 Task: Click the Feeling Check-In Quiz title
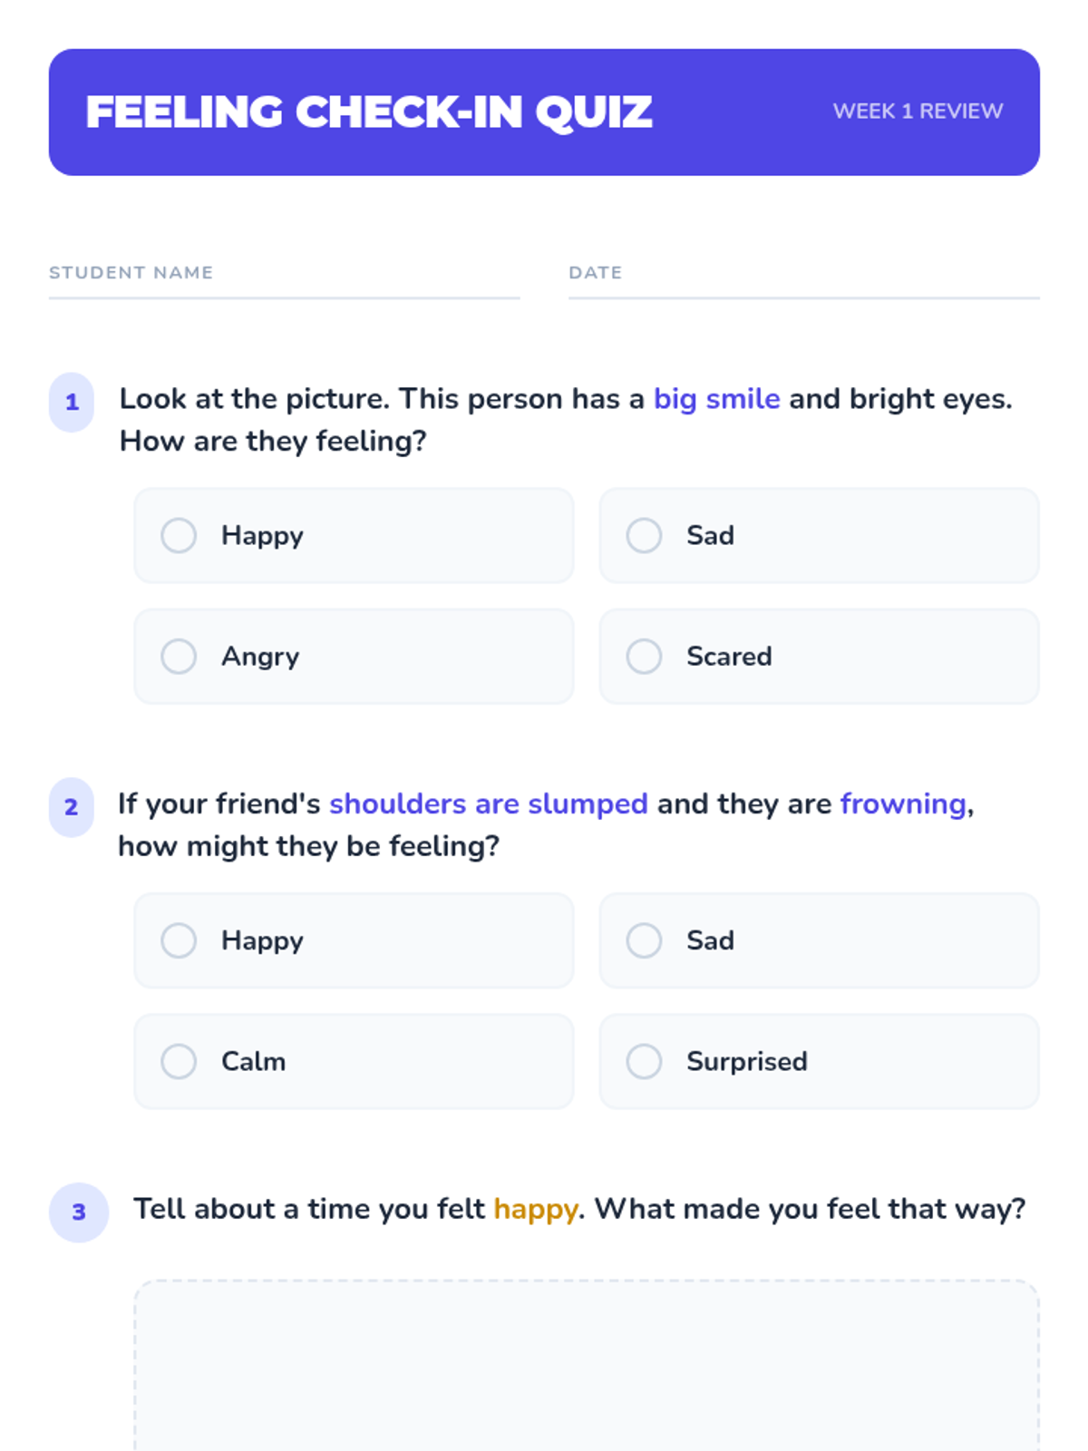click(x=369, y=112)
